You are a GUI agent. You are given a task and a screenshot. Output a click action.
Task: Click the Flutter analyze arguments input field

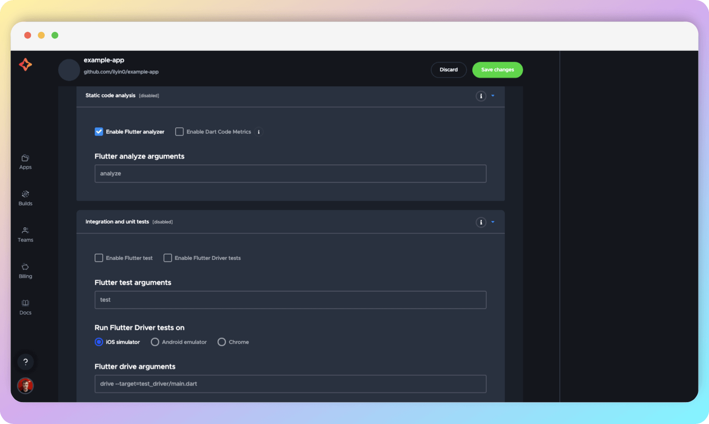(x=290, y=173)
